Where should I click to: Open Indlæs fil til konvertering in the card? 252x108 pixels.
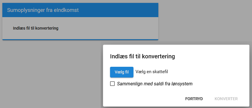tap(36, 28)
